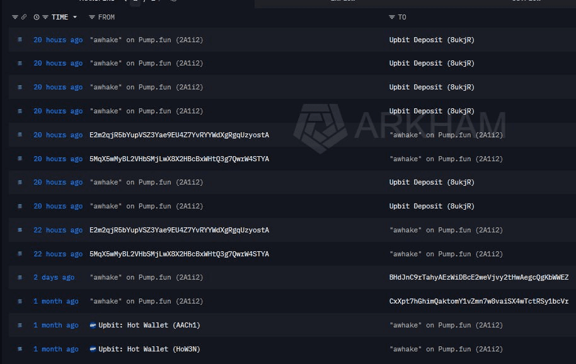
Task: Click Upbit logo beside Hot Wallet (AACh1)
Action: click(x=93, y=325)
